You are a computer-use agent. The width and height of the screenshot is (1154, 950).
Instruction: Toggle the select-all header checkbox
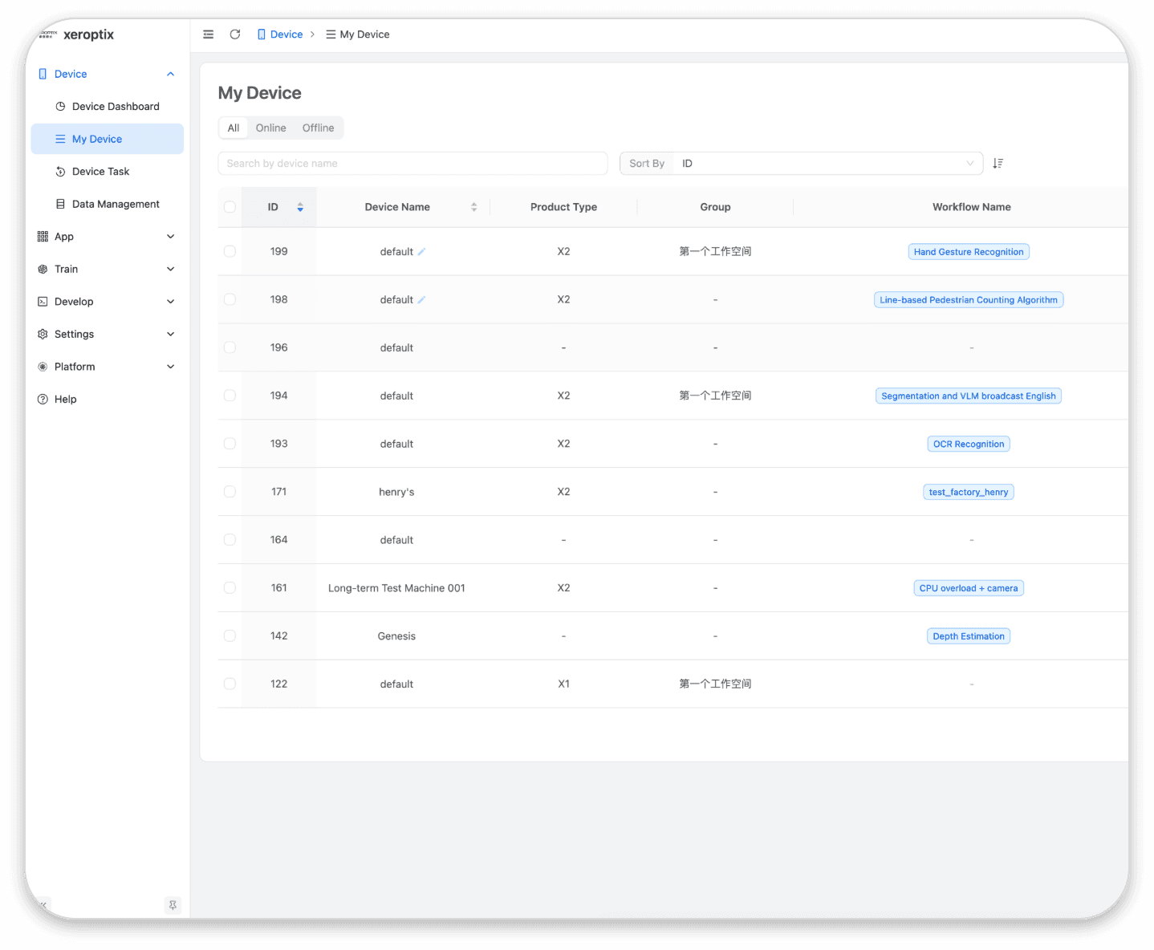pos(230,207)
